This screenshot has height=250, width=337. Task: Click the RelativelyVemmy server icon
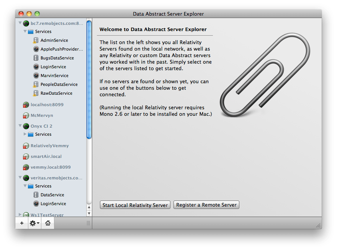[x=26, y=146]
